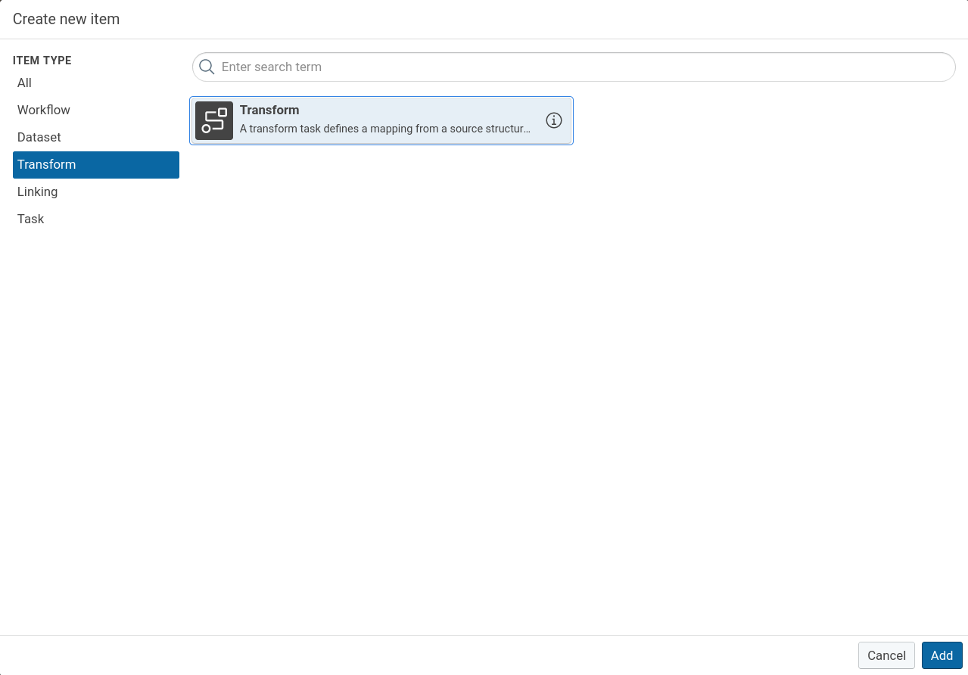Click the Create new item dialog title
This screenshot has width=968, height=675.
tap(67, 20)
